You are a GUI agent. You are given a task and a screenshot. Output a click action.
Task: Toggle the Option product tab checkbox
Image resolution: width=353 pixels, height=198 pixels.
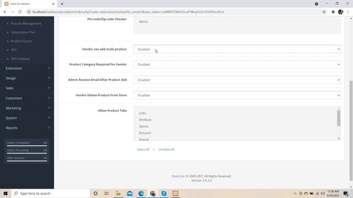137,126
